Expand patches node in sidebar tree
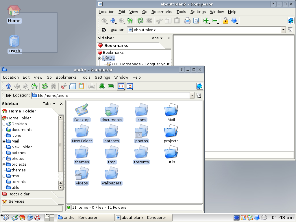 [4, 153]
